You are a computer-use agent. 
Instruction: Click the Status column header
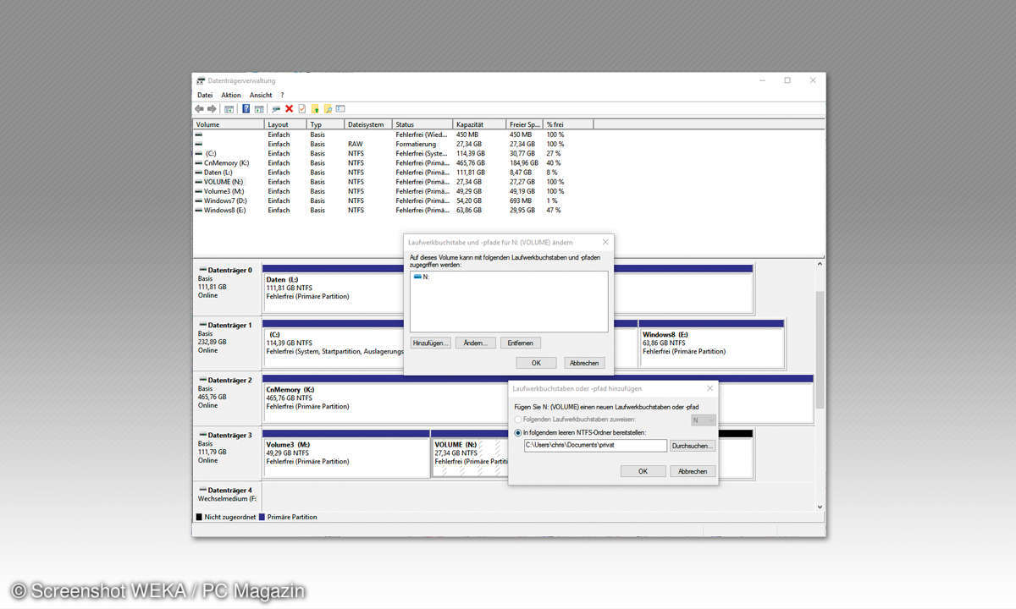coord(422,124)
